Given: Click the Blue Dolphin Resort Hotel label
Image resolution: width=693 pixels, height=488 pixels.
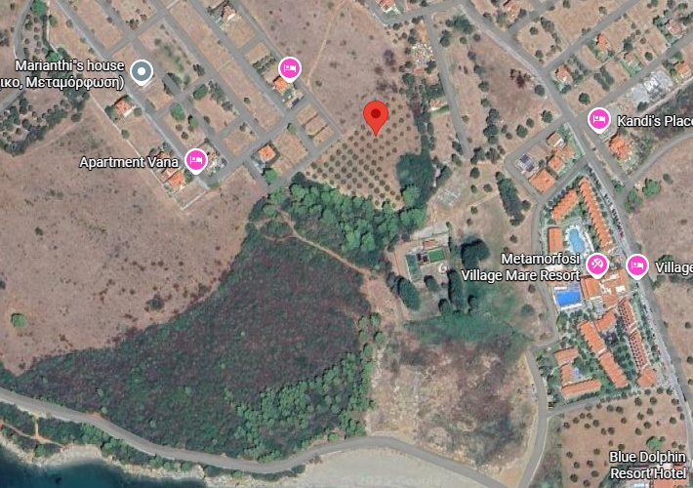Looking at the screenshot, I should (647, 465).
